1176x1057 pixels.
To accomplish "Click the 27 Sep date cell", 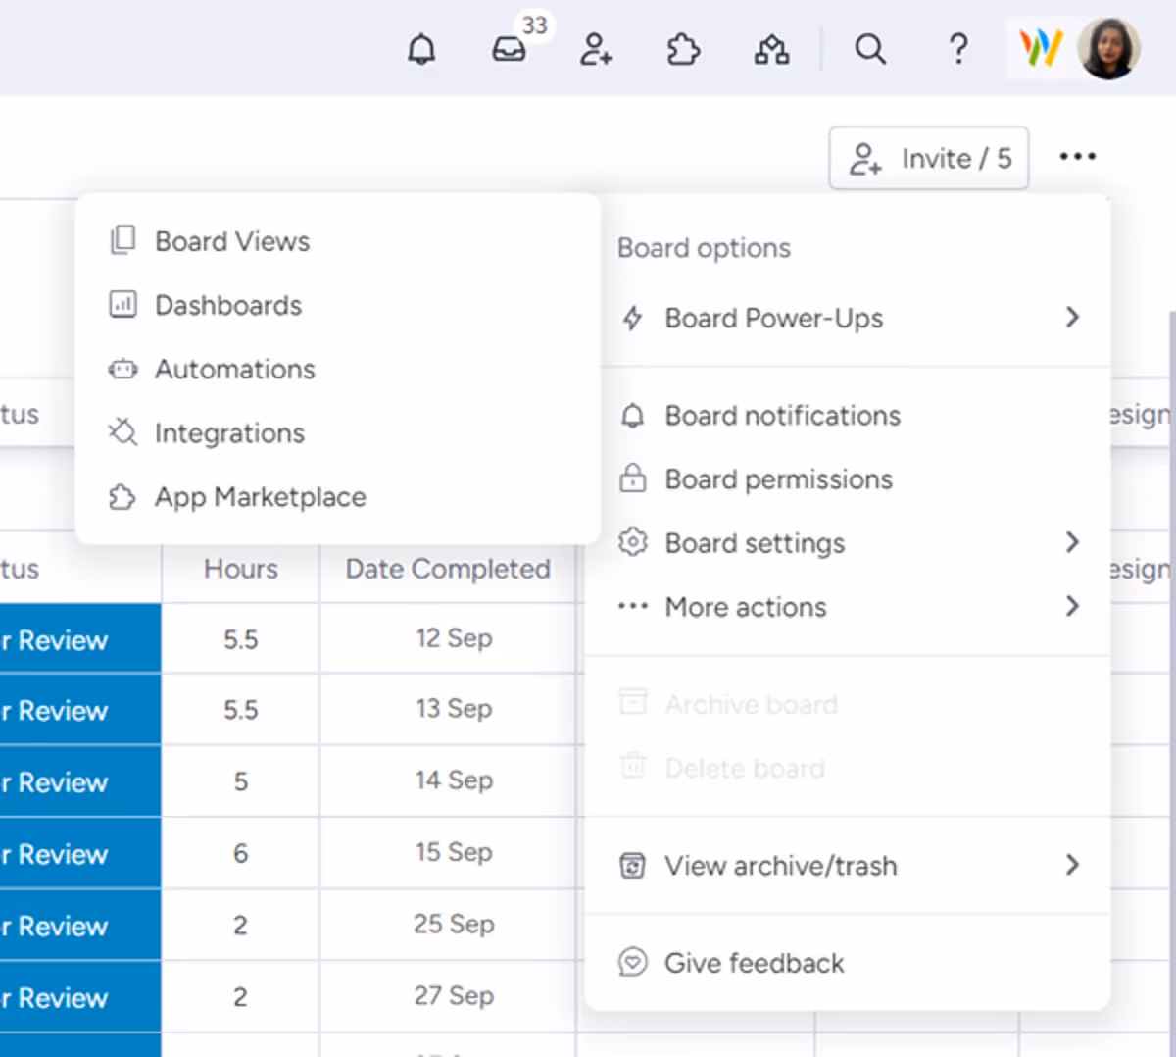I will [448, 995].
